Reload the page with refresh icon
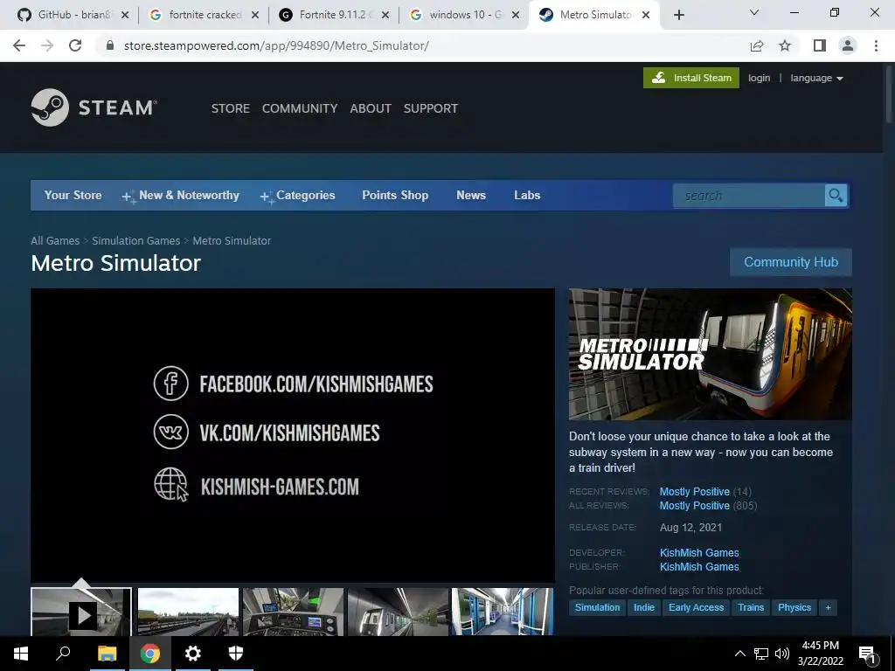895x671 pixels. pos(75,45)
